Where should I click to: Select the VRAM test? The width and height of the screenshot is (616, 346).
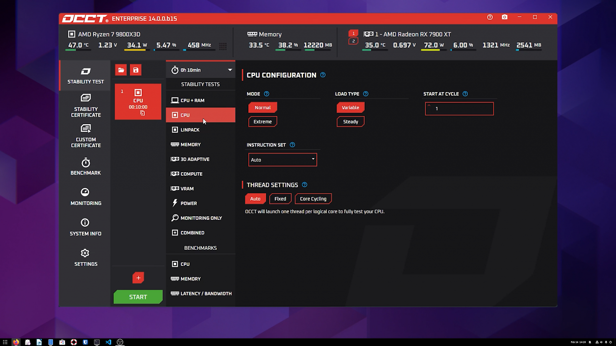201,189
